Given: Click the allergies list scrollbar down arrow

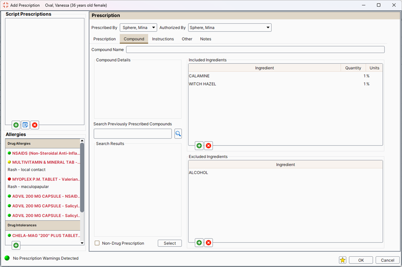Looking at the screenshot, I should click(x=82, y=243).
